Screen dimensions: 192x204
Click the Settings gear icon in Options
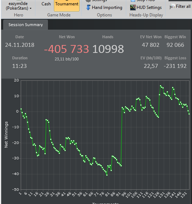88,1
